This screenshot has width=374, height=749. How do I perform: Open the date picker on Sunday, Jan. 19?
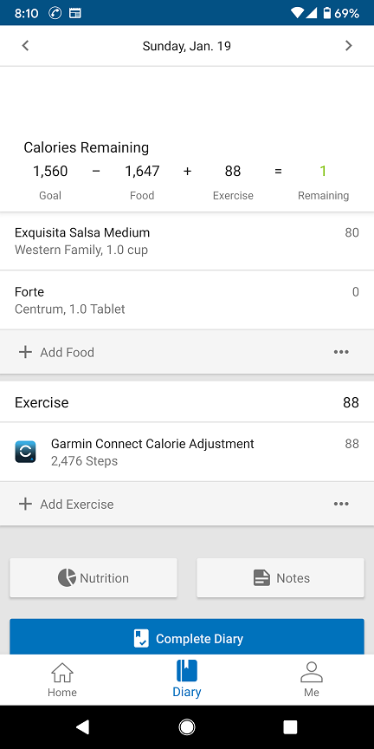(x=186, y=46)
